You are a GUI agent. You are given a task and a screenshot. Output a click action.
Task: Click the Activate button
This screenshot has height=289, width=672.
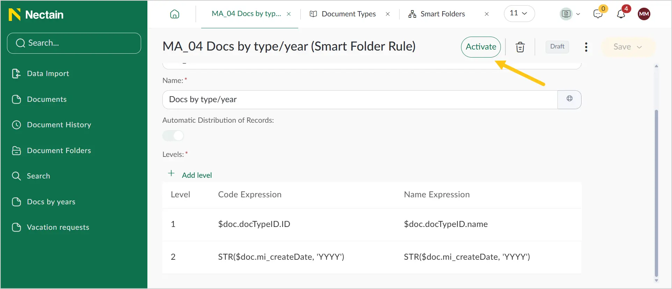click(481, 47)
